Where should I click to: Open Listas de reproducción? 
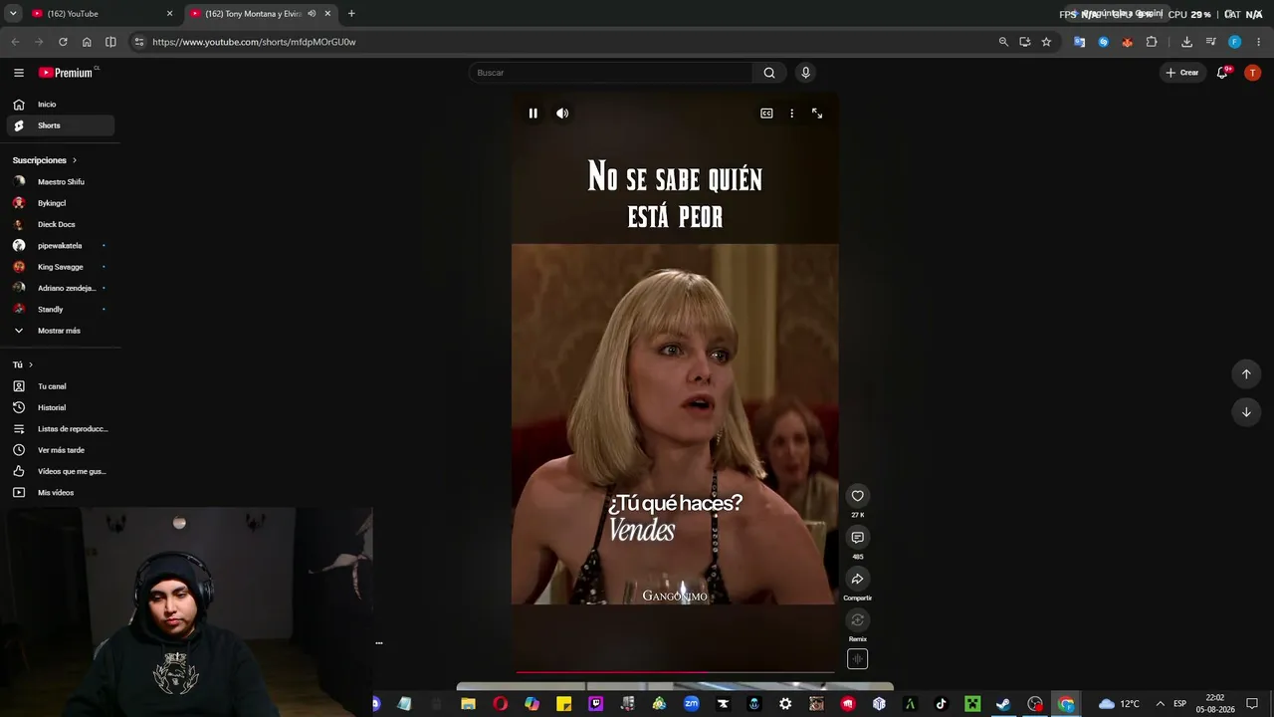click(61, 429)
